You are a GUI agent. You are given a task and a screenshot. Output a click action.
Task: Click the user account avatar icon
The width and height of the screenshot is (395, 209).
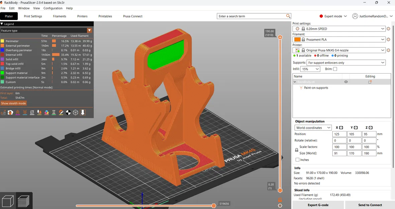tap(355, 16)
